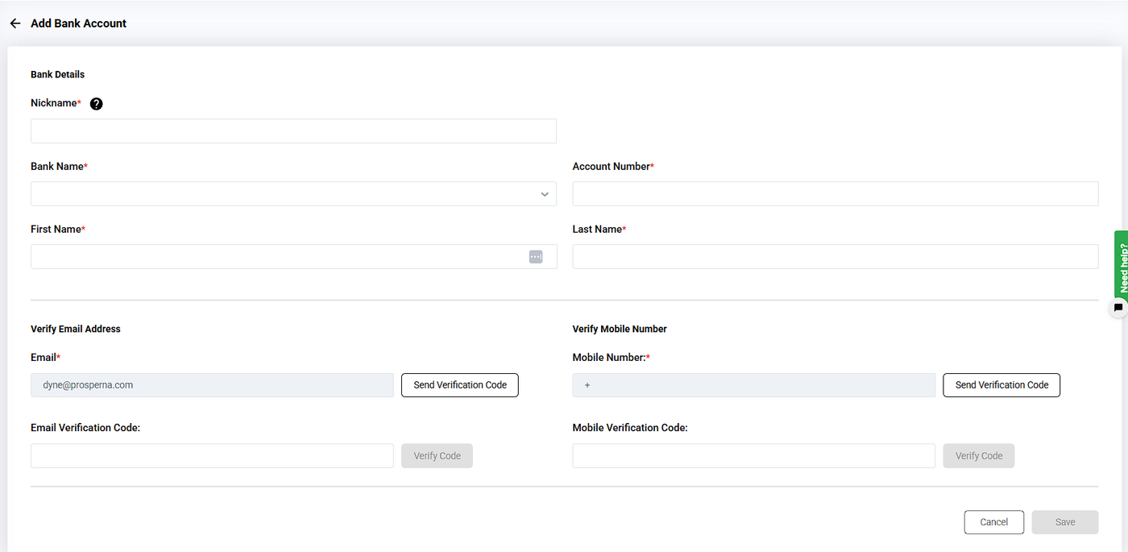Send verification code for mobile number
Image resolution: width=1128 pixels, height=552 pixels.
coord(1002,385)
